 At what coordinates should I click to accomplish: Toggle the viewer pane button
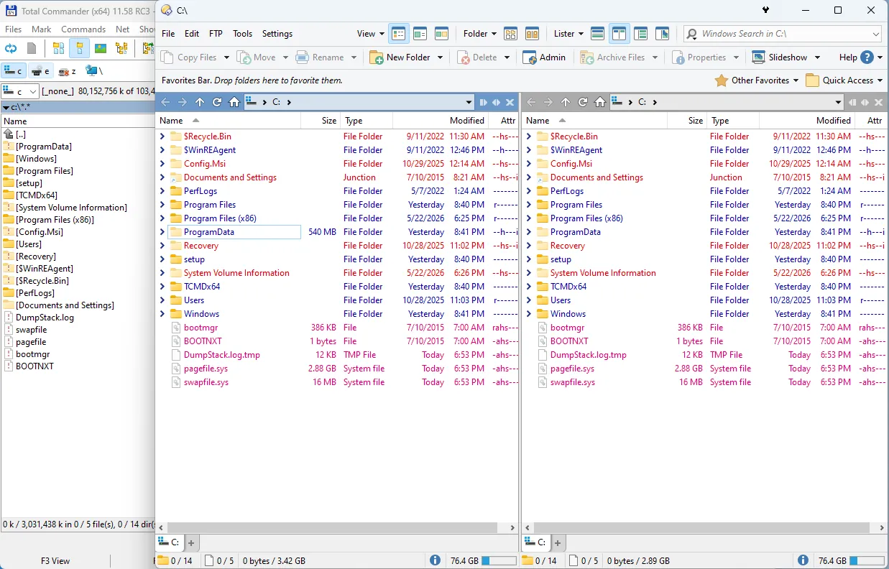click(x=662, y=33)
